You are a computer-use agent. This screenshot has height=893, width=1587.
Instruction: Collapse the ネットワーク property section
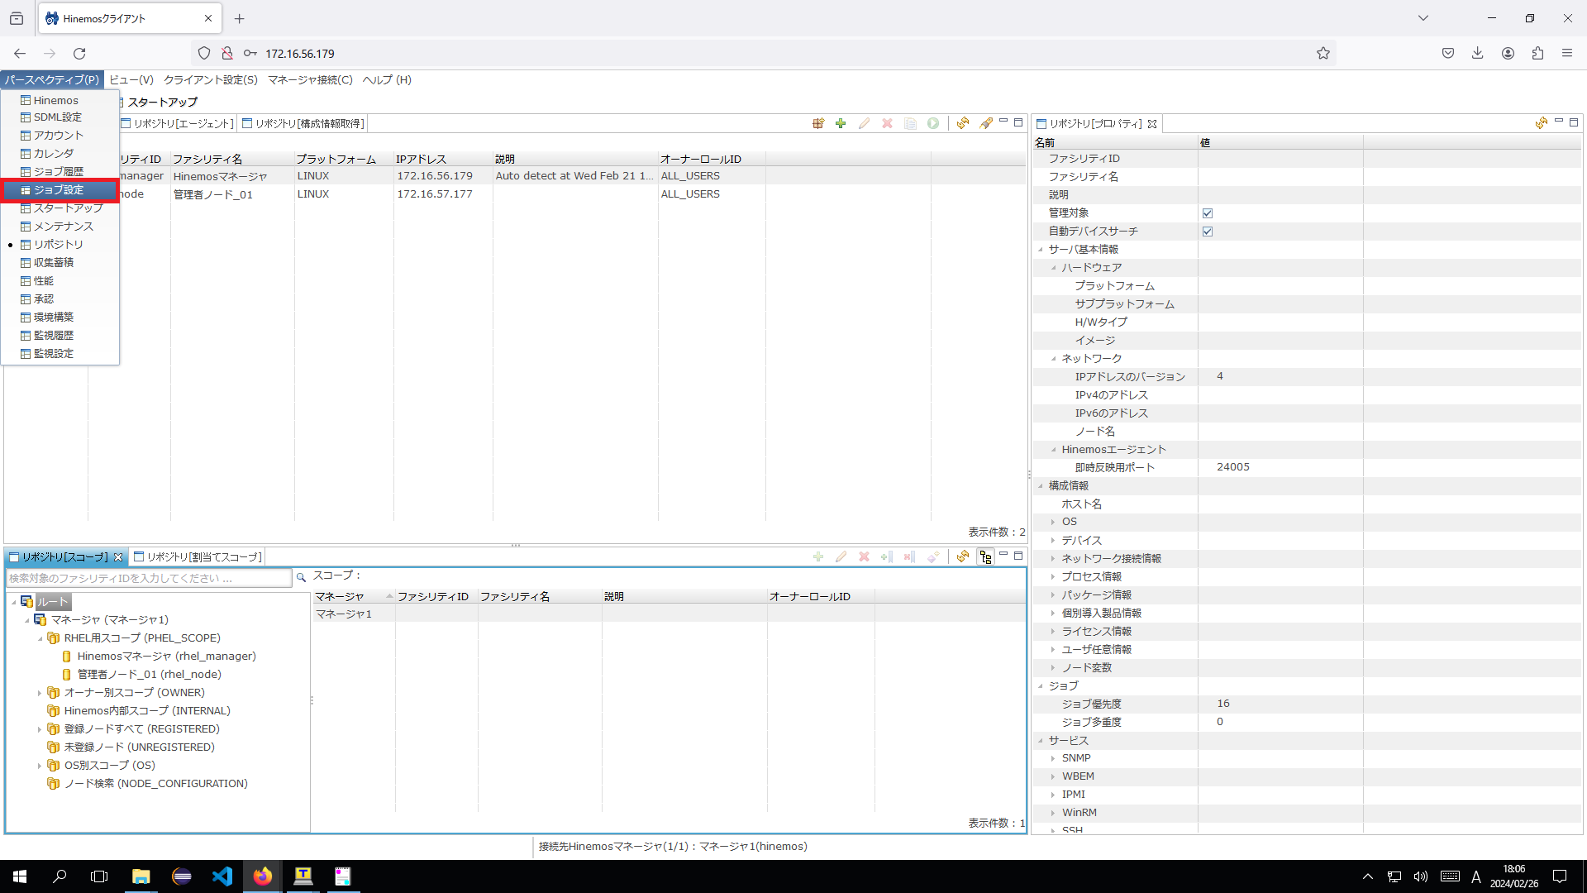coord(1054,359)
